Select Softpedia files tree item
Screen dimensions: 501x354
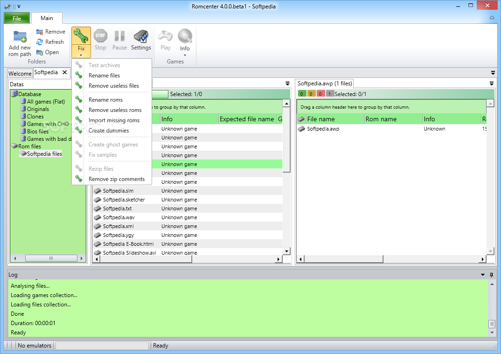44,153
